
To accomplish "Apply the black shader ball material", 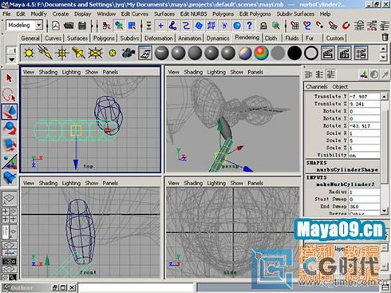I will pos(294,53).
